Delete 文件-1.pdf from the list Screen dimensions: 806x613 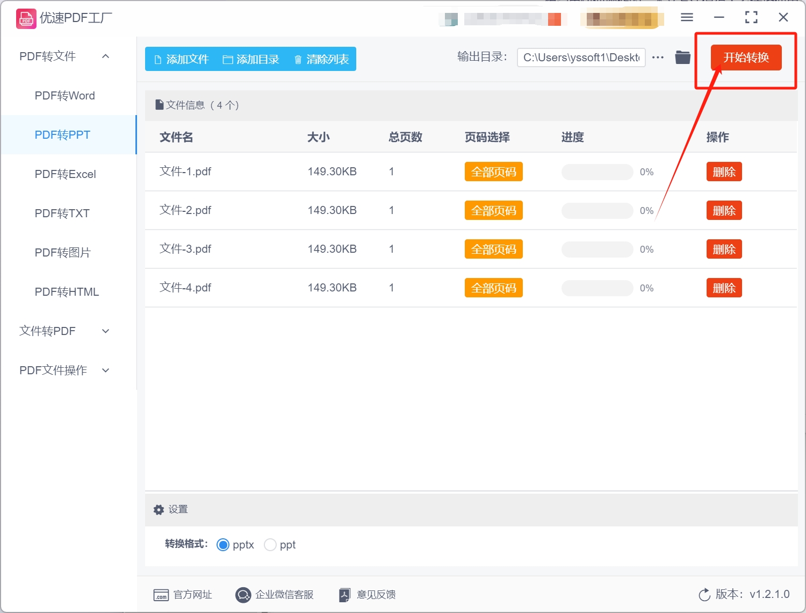(x=724, y=172)
